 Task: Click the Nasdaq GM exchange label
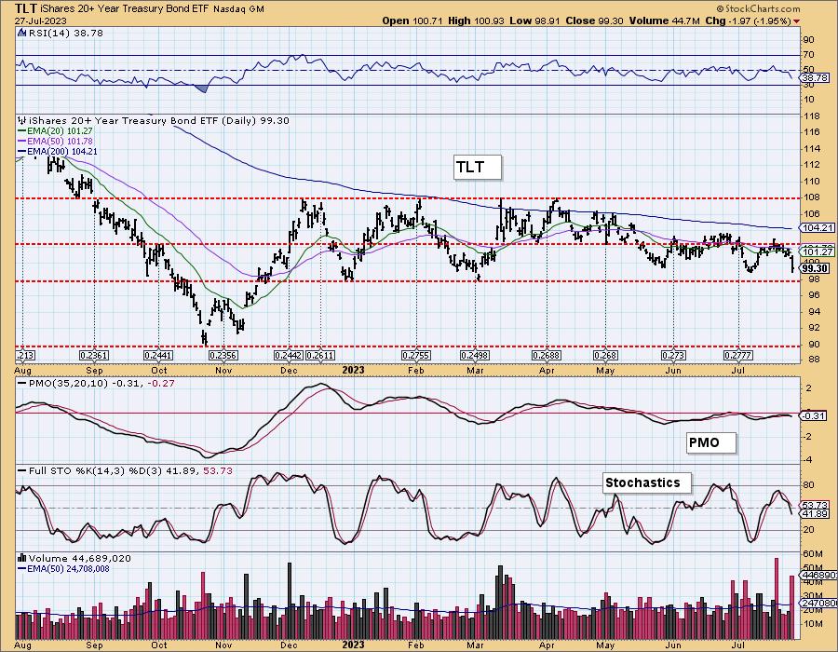coord(237,9)
